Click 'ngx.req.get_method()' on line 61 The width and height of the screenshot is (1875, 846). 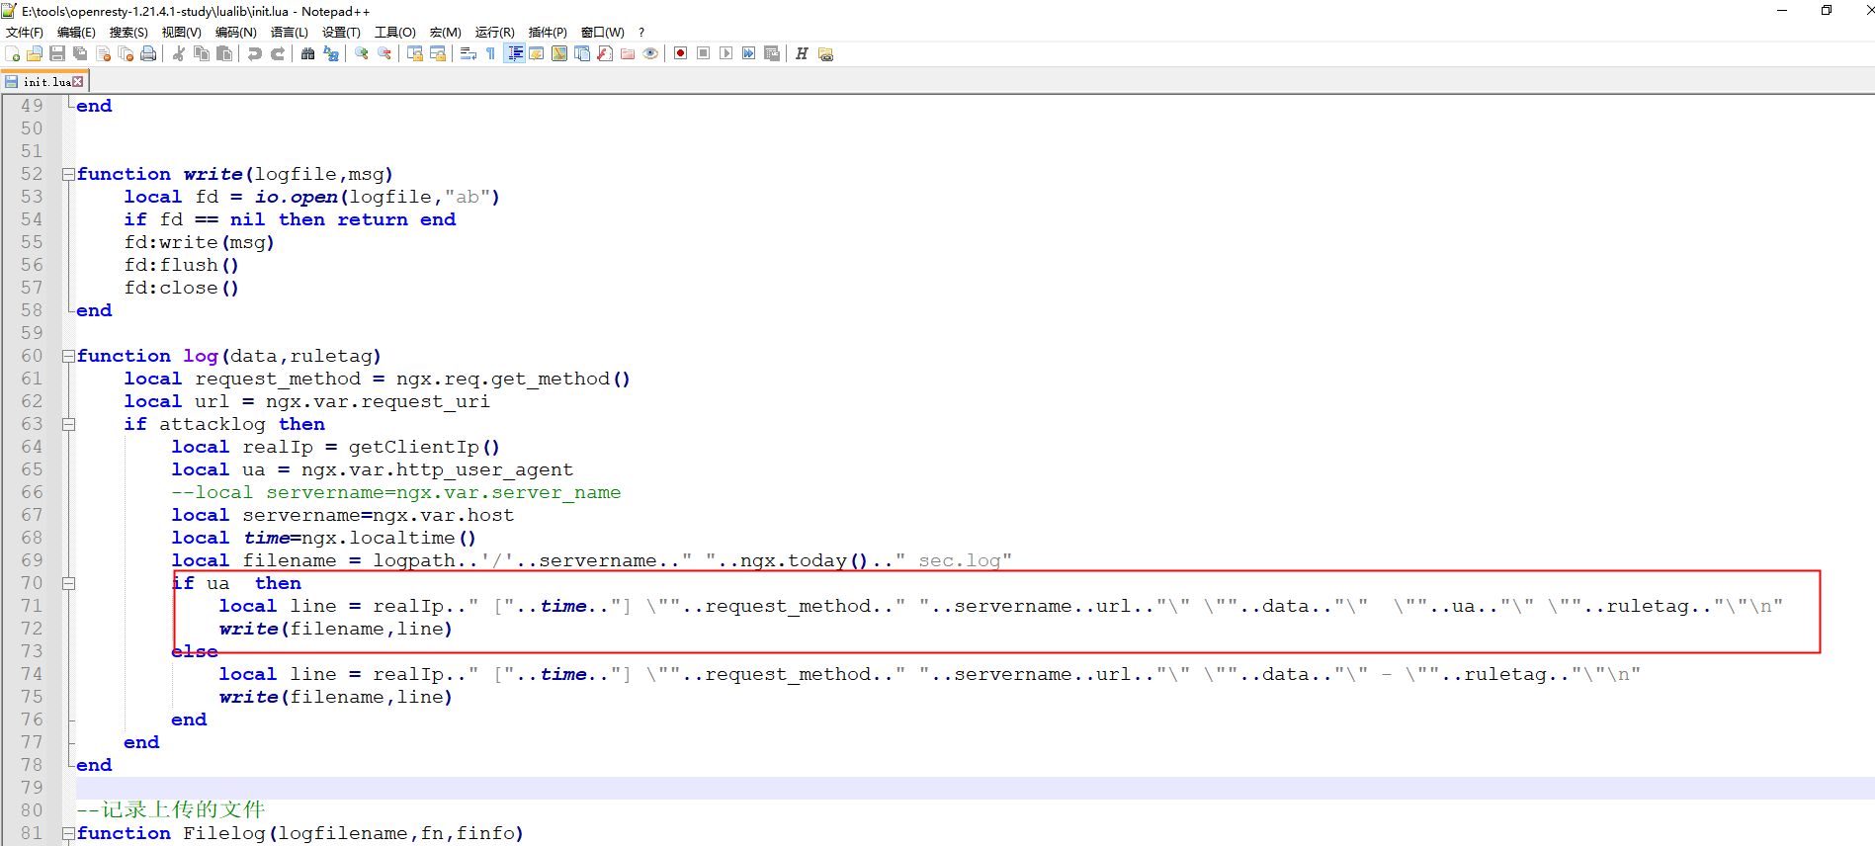[513, 379]
